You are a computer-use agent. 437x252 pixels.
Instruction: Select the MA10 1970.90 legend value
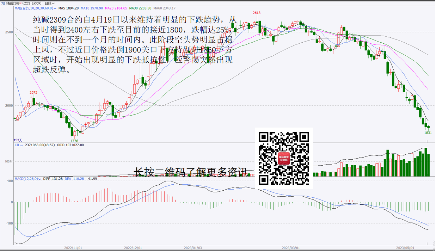pos(92,8)
